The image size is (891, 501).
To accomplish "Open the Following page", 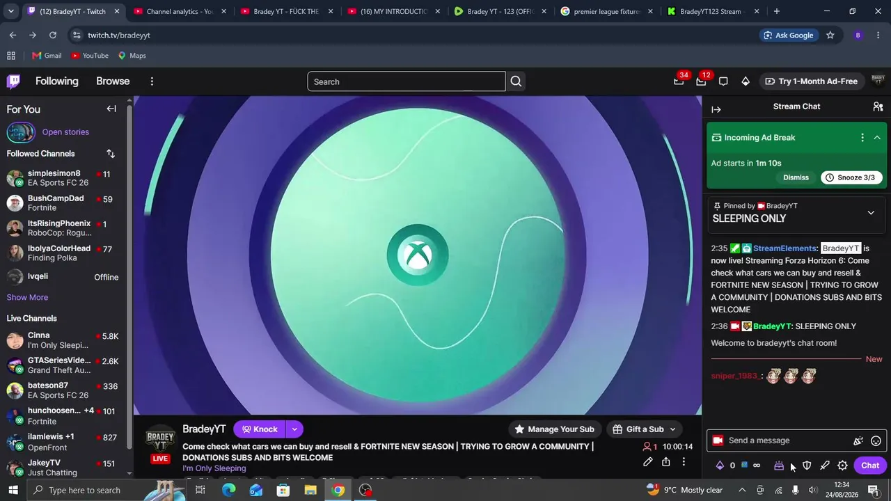I will pos(57,81).
